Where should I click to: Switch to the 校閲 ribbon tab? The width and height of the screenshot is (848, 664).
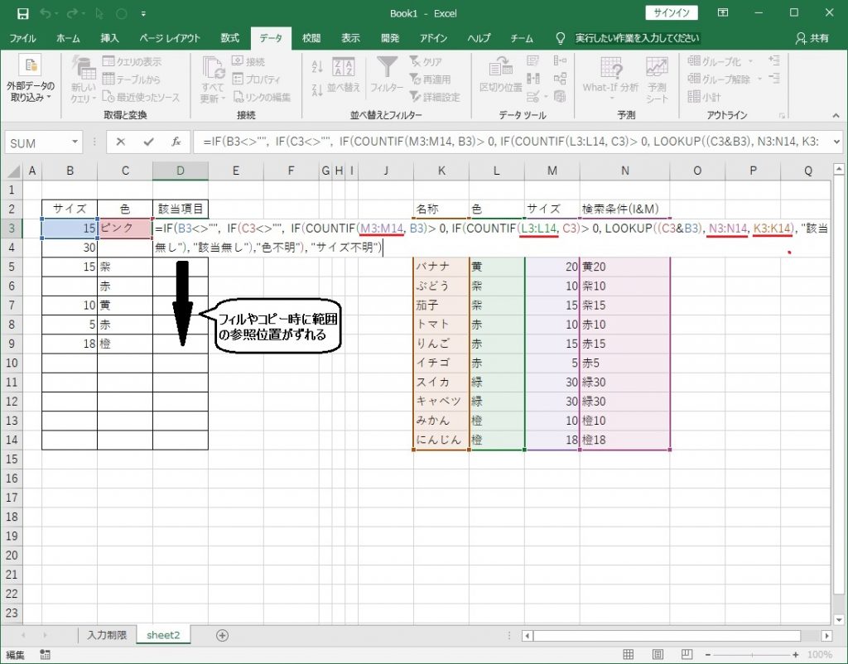click(x=311, y=38)
